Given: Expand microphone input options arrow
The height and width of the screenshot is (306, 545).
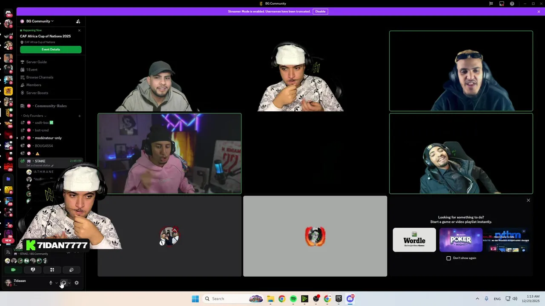Looking at the screenshot, I should point(56,283).
